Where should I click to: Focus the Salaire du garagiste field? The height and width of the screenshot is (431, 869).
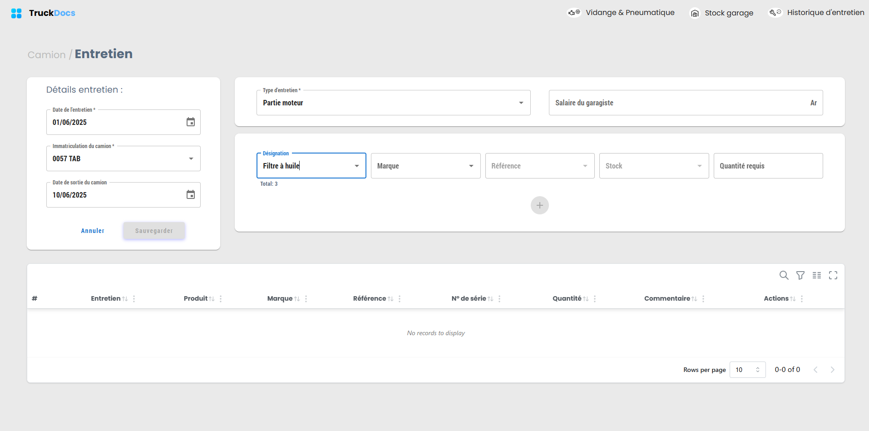(x=686, y=103)
